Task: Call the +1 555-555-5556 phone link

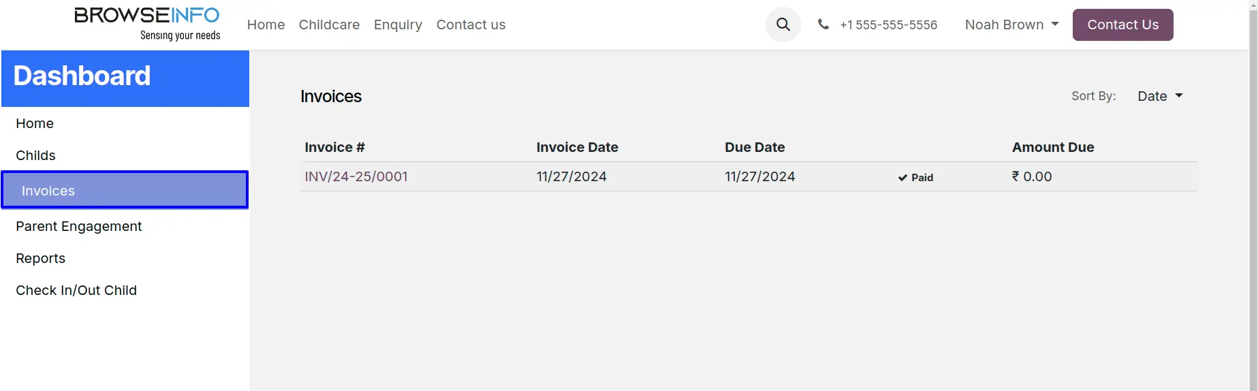Action: coord(888,25)
